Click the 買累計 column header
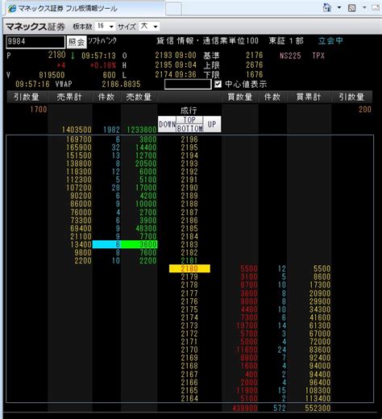The image size is (382, 419). pyautogui.click(x=309, y=97)
